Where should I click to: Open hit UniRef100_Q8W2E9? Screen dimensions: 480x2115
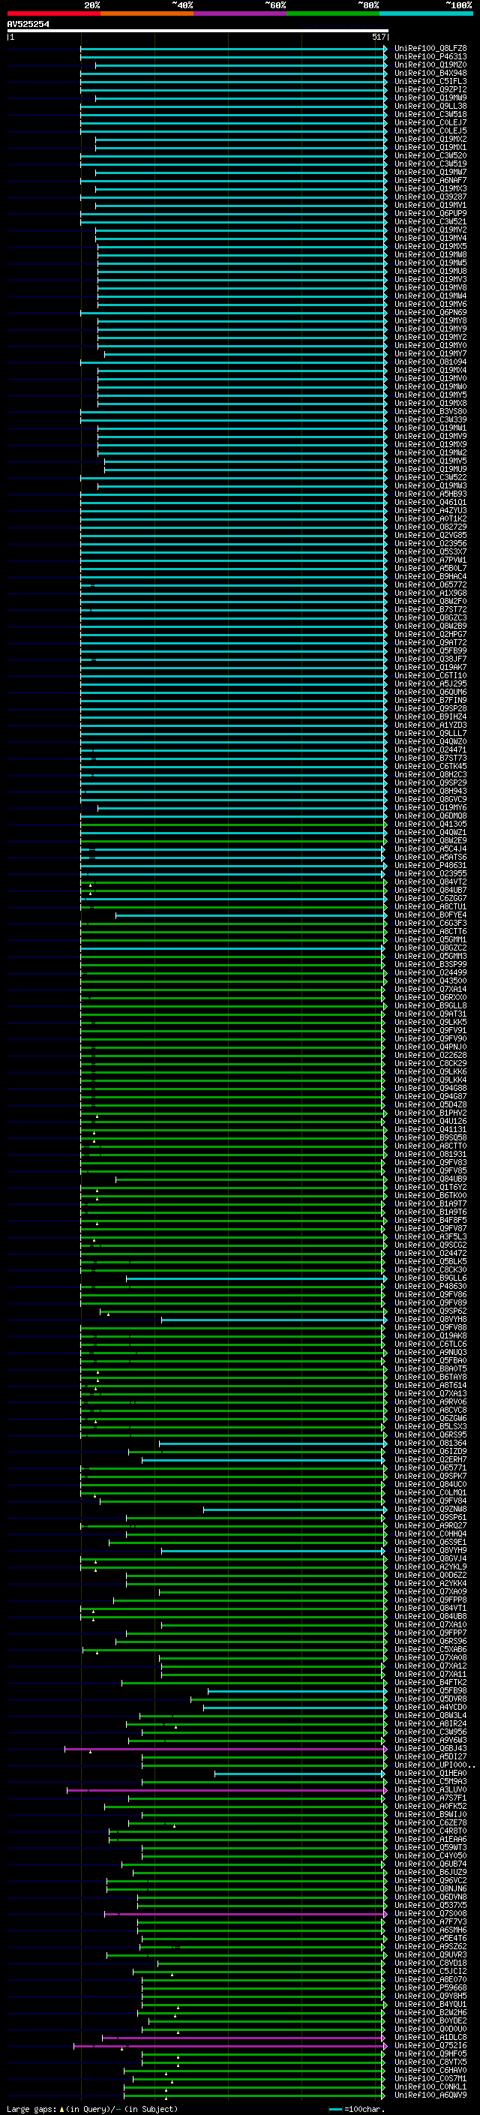430,841
